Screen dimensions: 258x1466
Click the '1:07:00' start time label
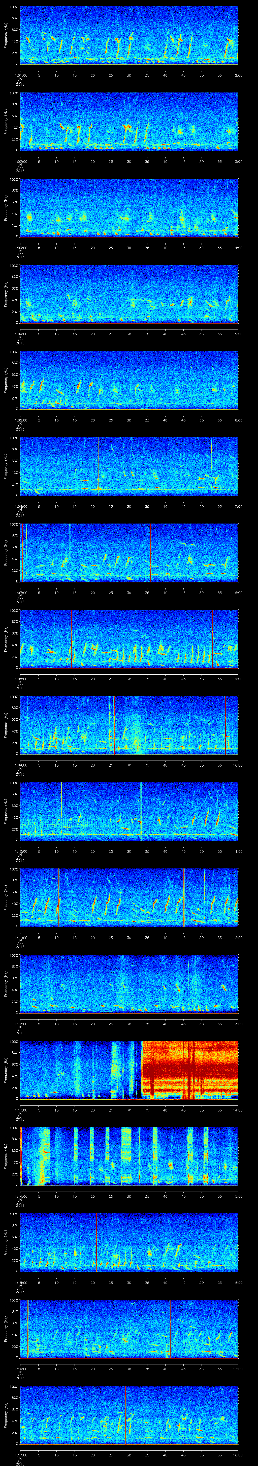pos(20,593)
